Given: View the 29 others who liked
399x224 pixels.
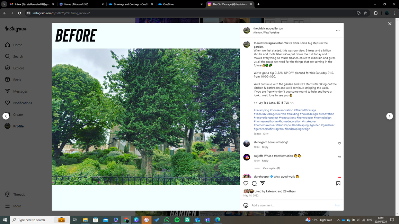Looking at the screenshot, I should tap(289, 191).
